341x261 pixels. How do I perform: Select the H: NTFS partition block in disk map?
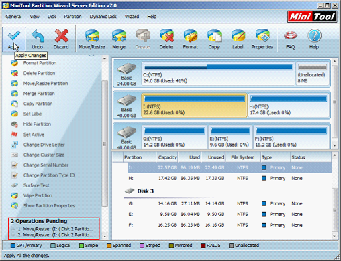pos(289,106)
